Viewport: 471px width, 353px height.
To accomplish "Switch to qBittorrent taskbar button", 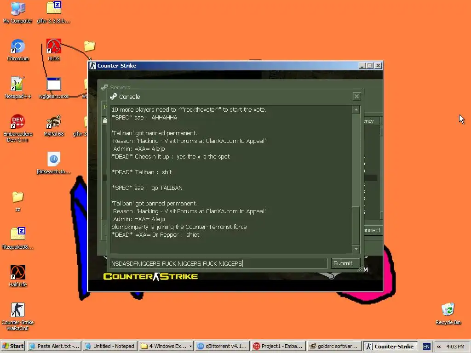I will click(222, 346).
